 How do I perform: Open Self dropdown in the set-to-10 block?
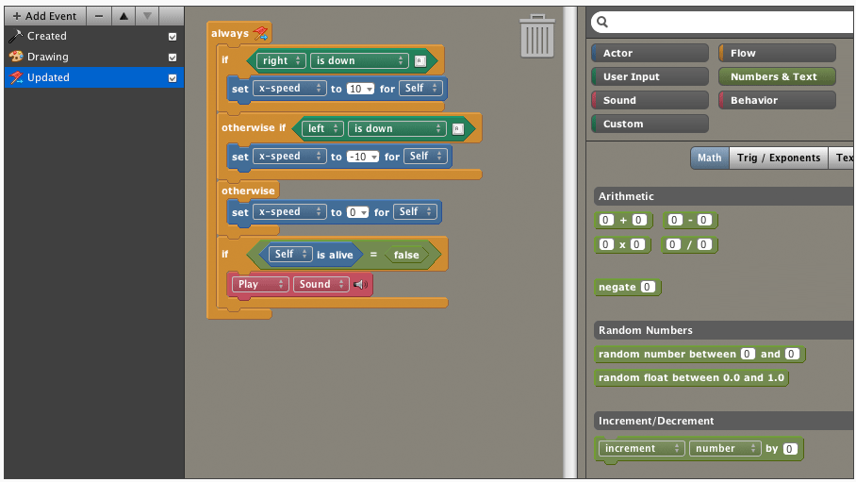coord(420,88)
